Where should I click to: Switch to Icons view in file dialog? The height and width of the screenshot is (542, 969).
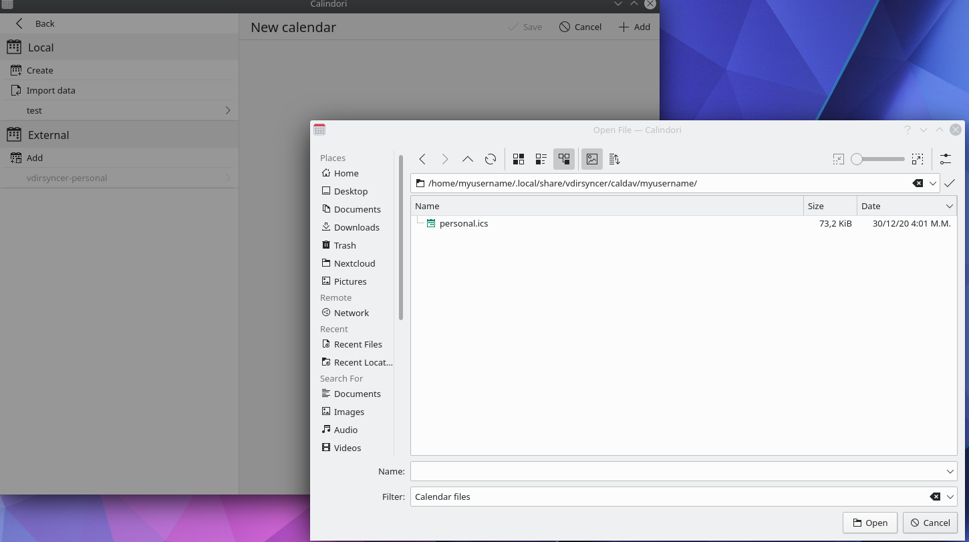[519, 159]
